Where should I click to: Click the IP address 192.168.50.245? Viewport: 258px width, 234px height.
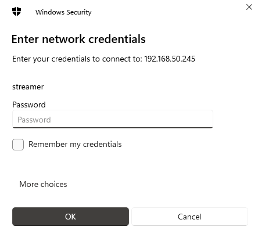(x=170, y=59)
